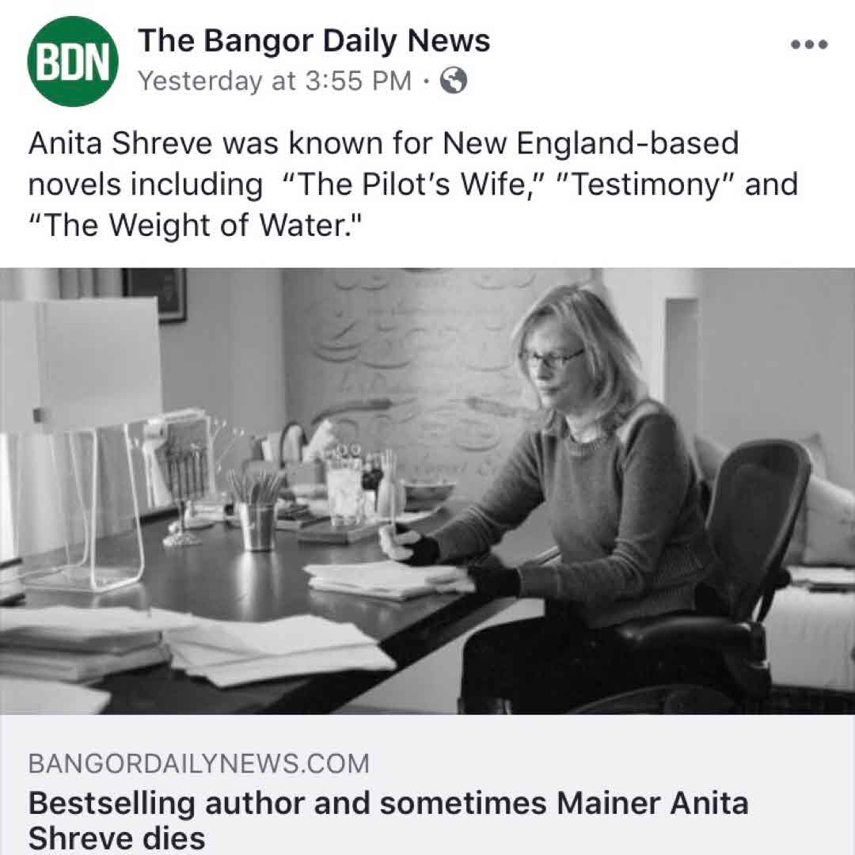Open the Bestselling author Anita Shreve dies headline
This screenshot has width=855, height=855.
(388, 820)
